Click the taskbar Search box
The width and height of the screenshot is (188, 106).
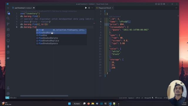point(77,104)
